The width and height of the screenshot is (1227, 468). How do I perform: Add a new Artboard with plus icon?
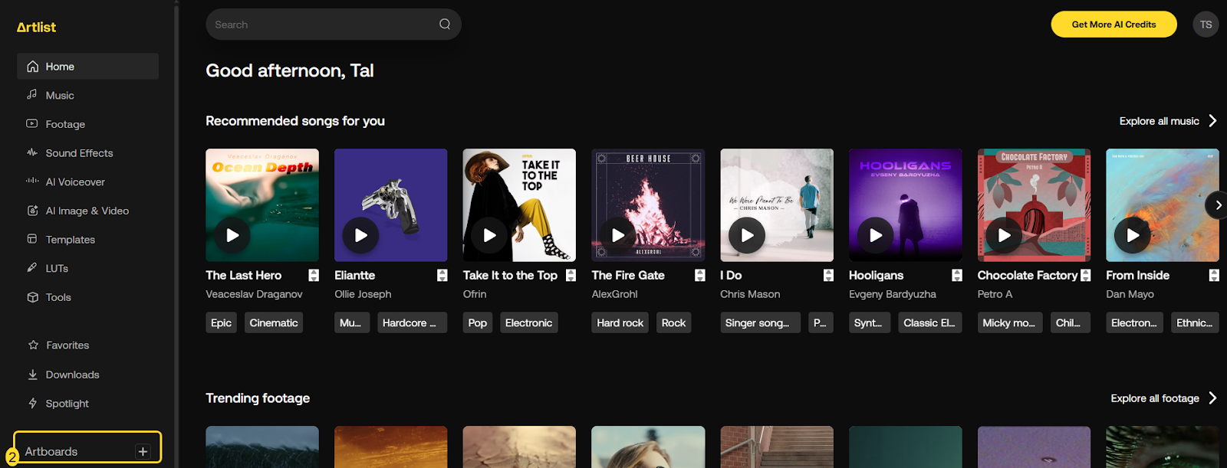(143, 451)
